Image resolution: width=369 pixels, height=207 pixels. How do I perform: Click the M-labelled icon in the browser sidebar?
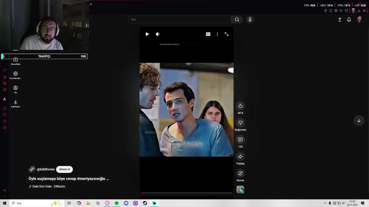pyautogui.click(x=5, y=90)
